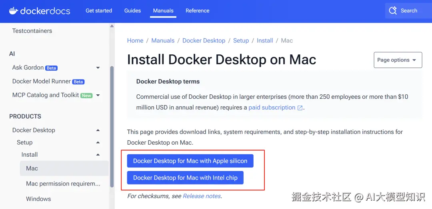Open Testcontainers in the sidebar
Image resolution: width=432 pixels, height=209 pixels.
32,31
